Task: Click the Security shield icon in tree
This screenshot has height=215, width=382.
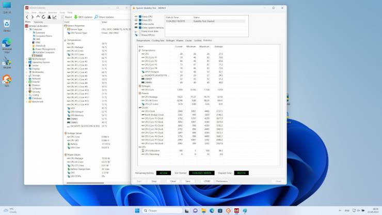Action: click(x=30, y=92)
